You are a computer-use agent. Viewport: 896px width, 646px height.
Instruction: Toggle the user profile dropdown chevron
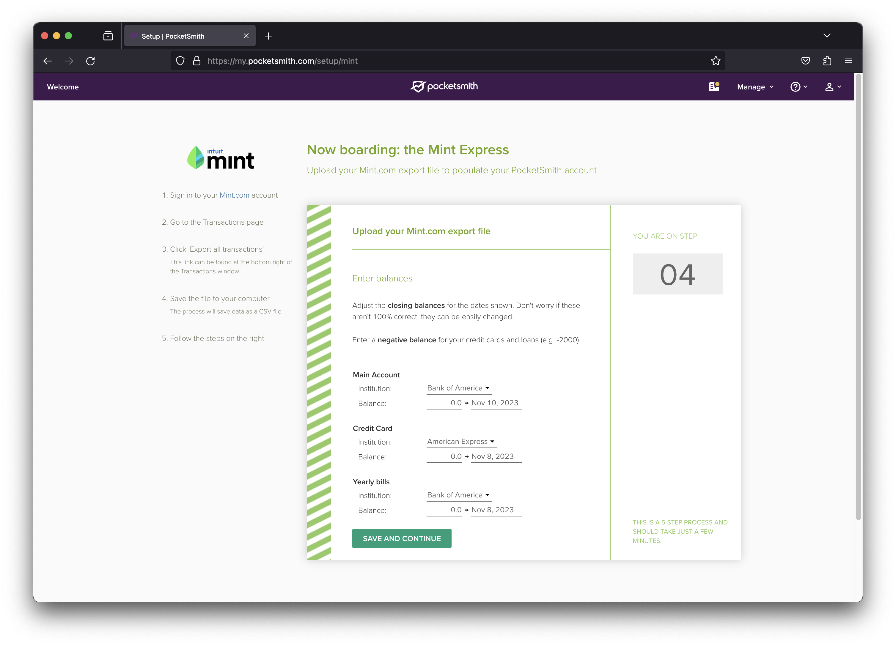(840, 86)
